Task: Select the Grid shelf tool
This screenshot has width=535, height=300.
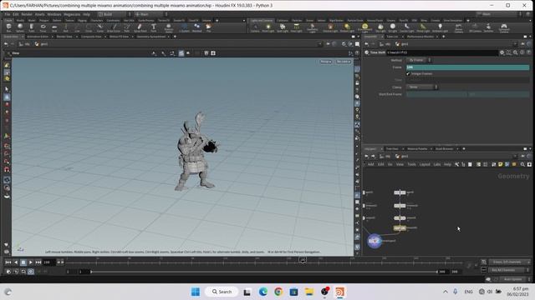Action: (54, 27)
